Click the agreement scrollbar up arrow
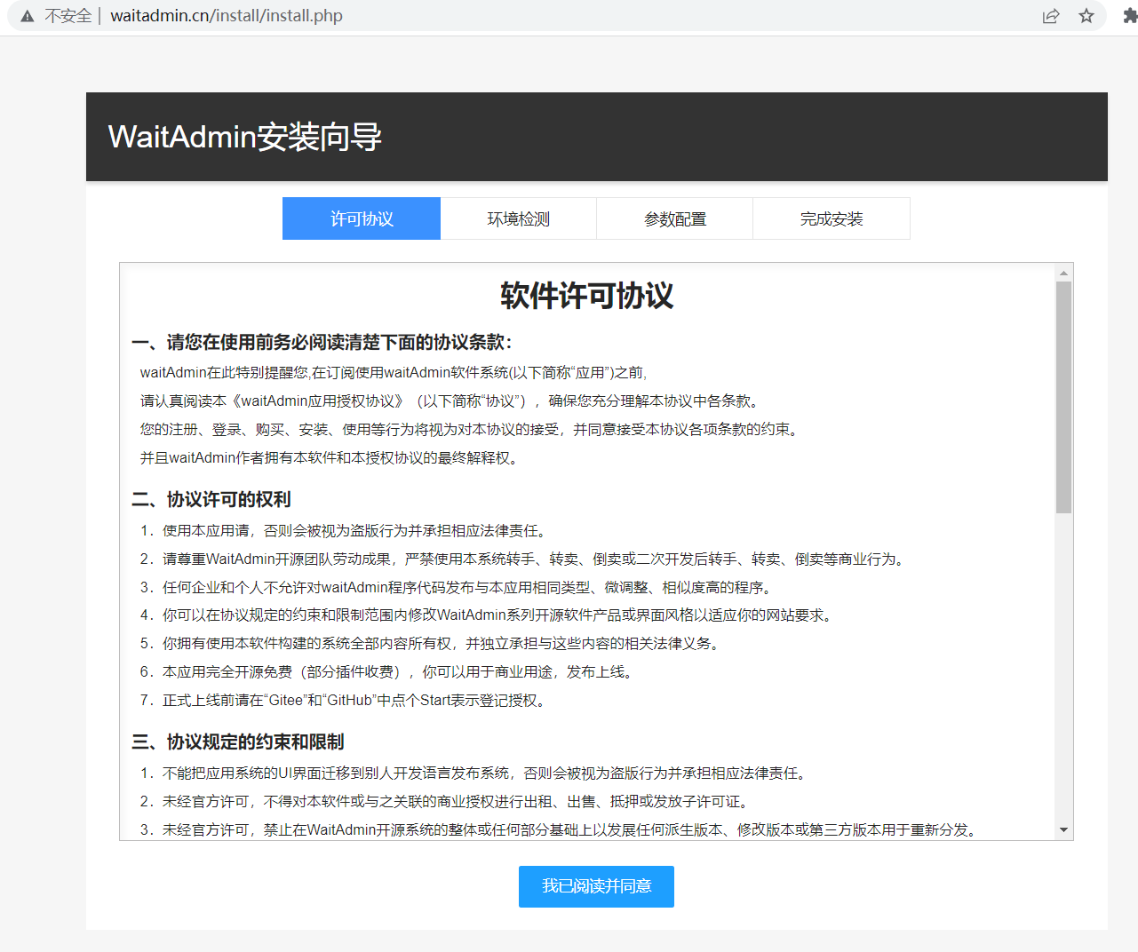The height and width of the screenshot is (952, 1138). tap(1063, 273)
